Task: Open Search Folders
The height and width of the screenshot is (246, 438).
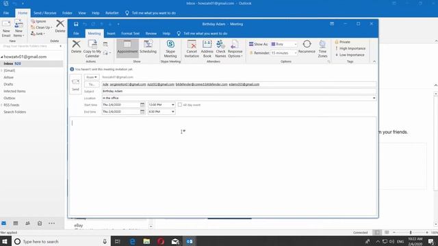Action: (15, 112)
